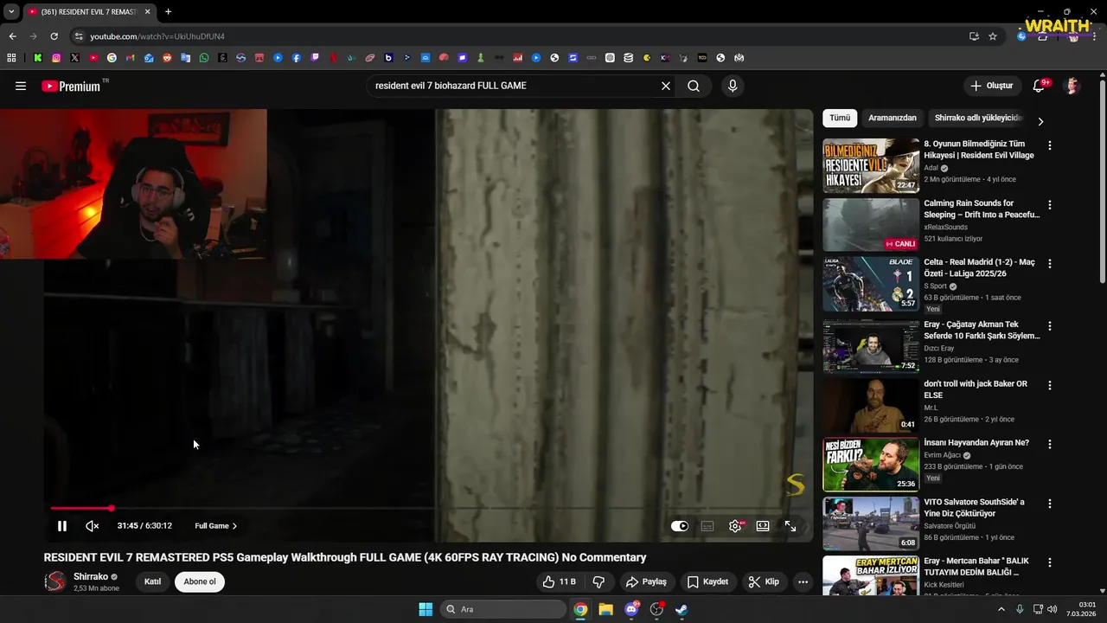Open the WhatsApp bookmark
Viewport: 1107px width, 623px height.
click(x=204, y=58)
